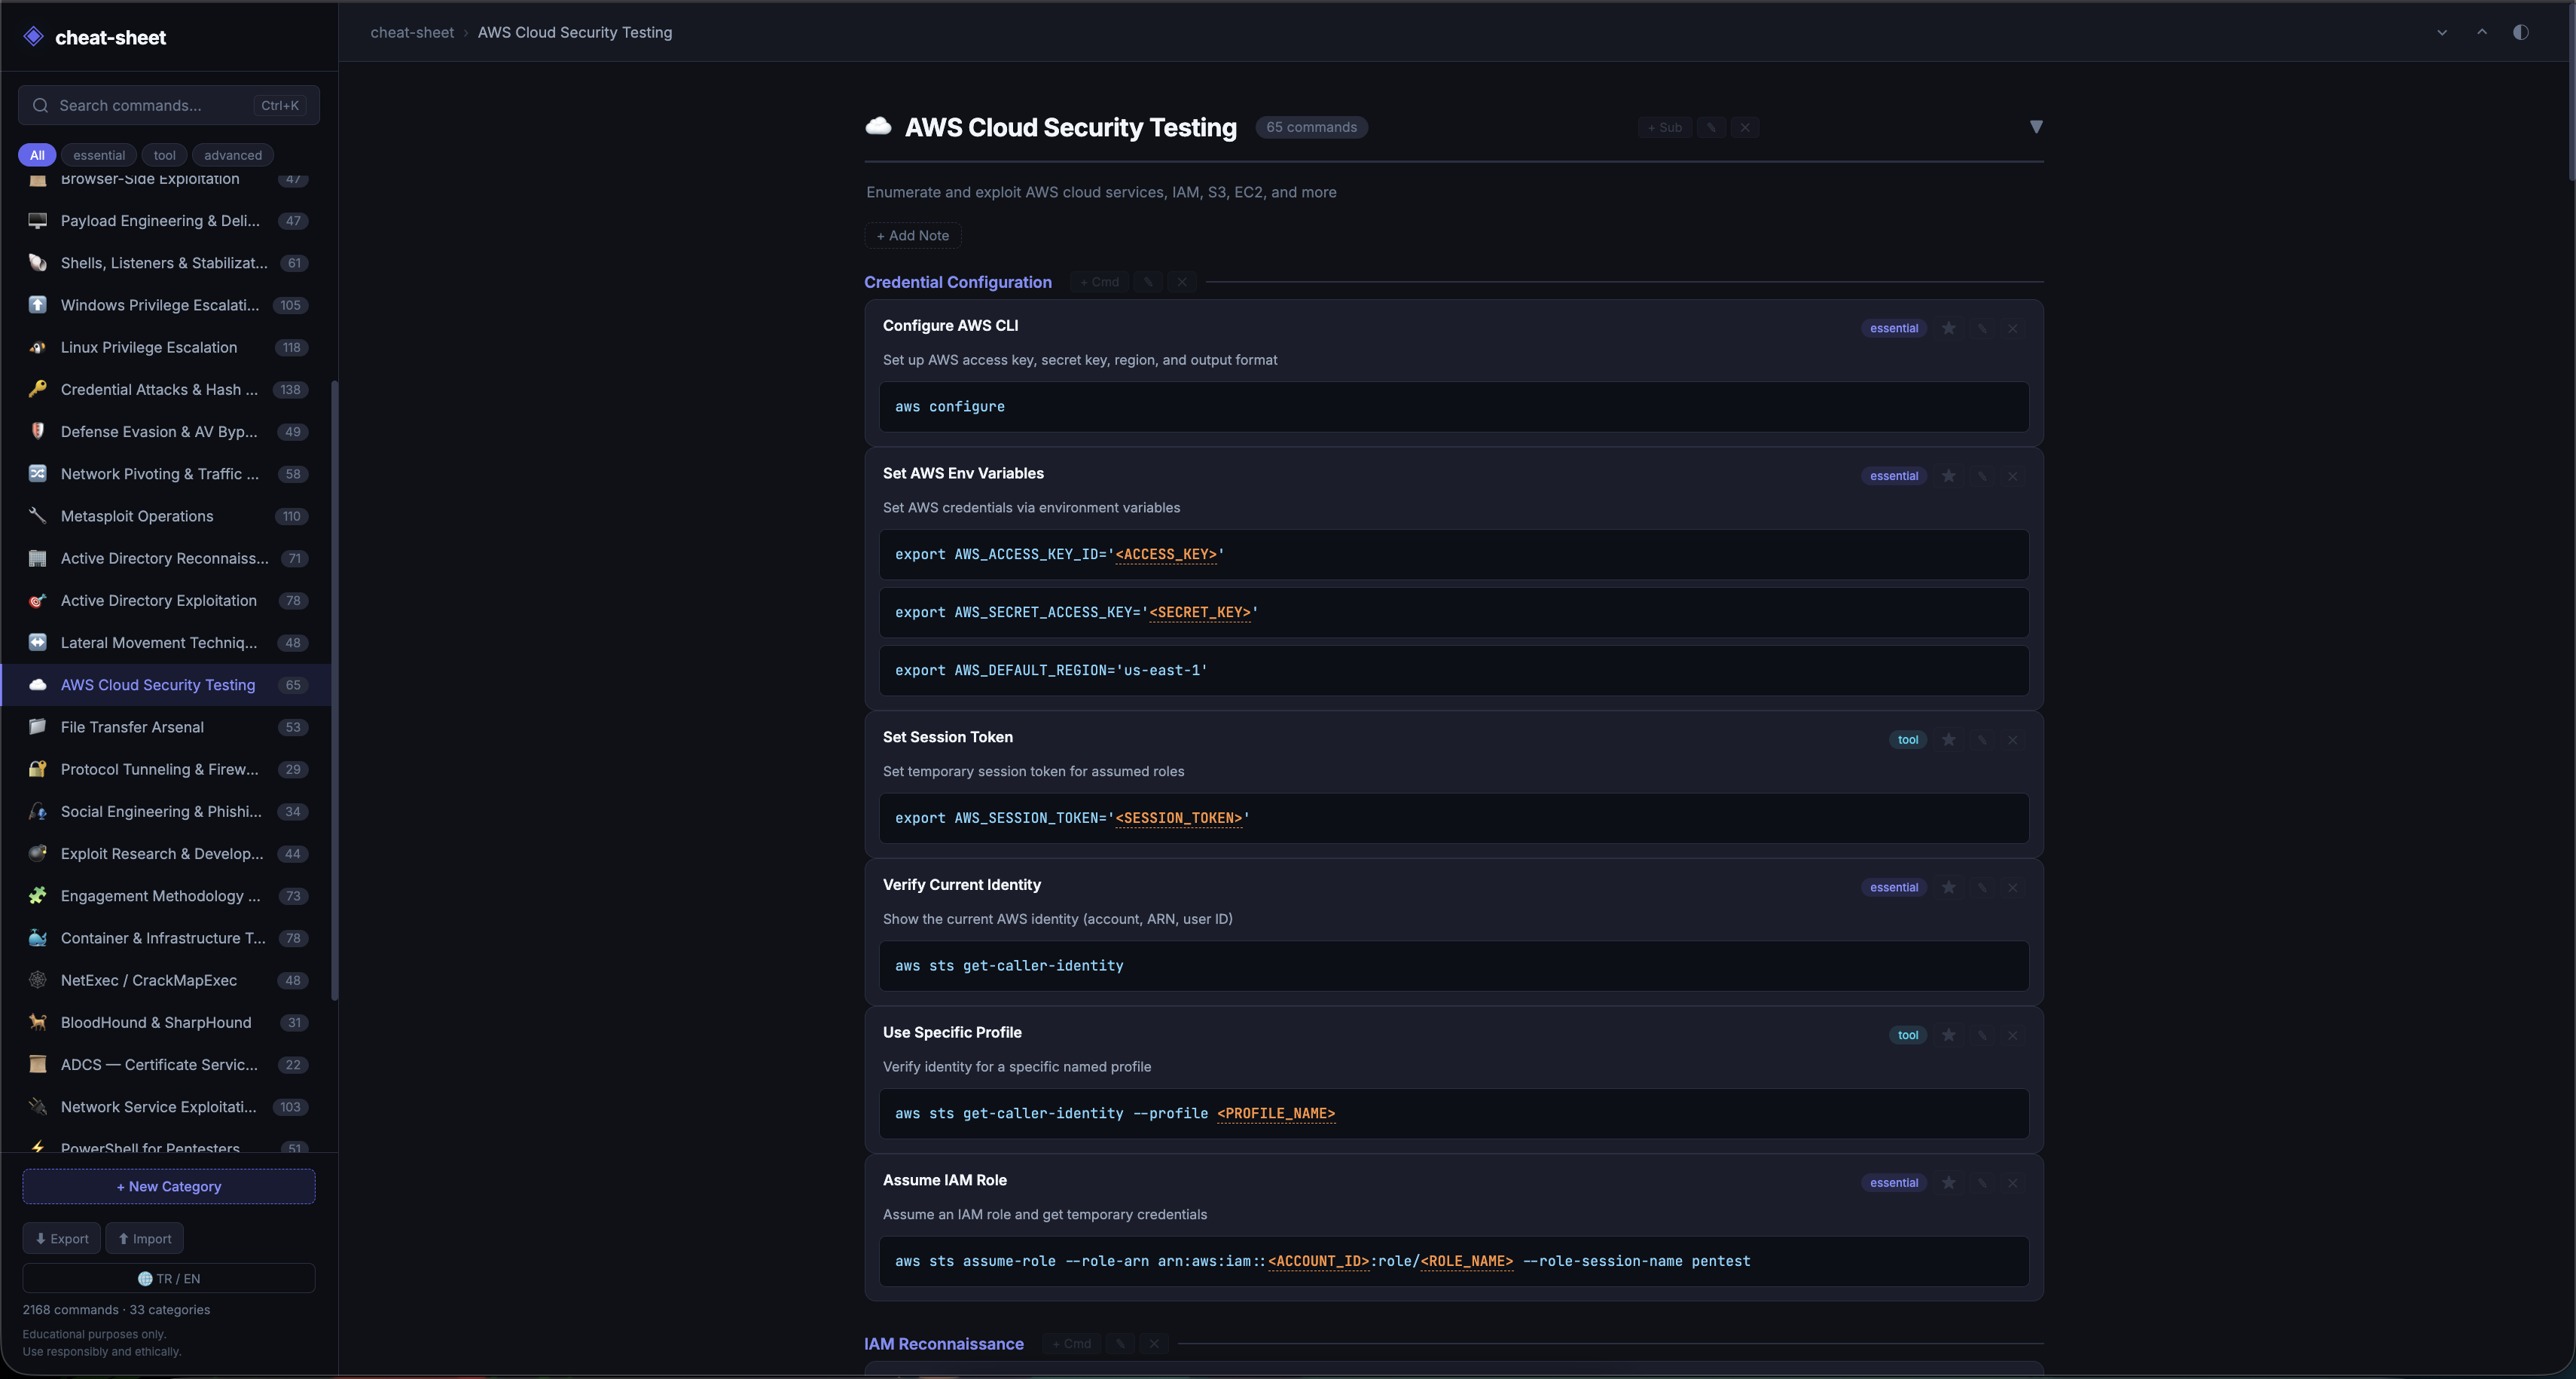Edit the AWS Cloud Security Testing category title
The width and height of the screenshot is (2576, 1379).
(x=1711, y=127)
